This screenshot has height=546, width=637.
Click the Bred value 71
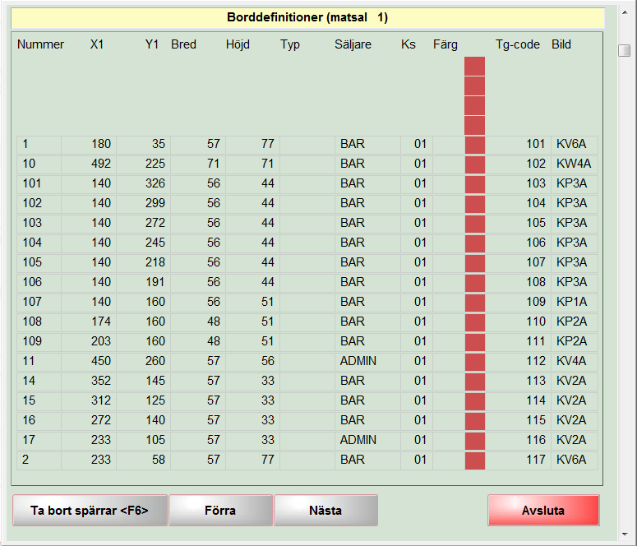[198, 164]
